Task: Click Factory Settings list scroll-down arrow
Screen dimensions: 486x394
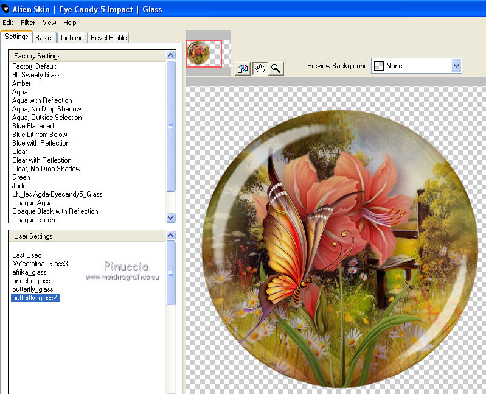Action: tap(170, 217)
